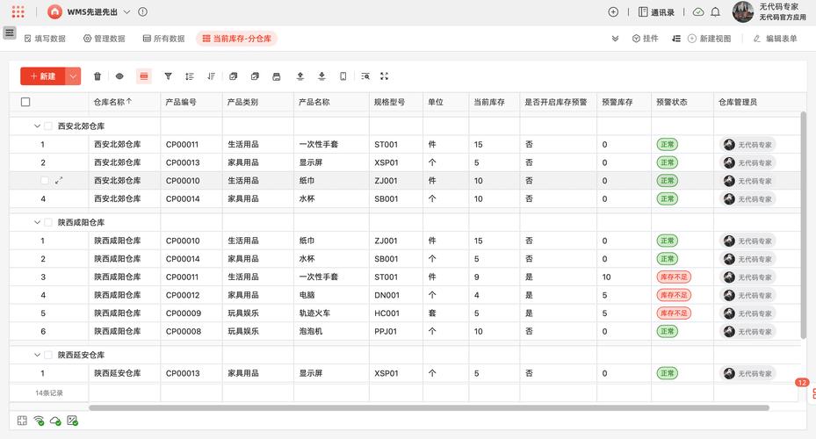Switch to 管理数据 tab

tap(104, 39)
